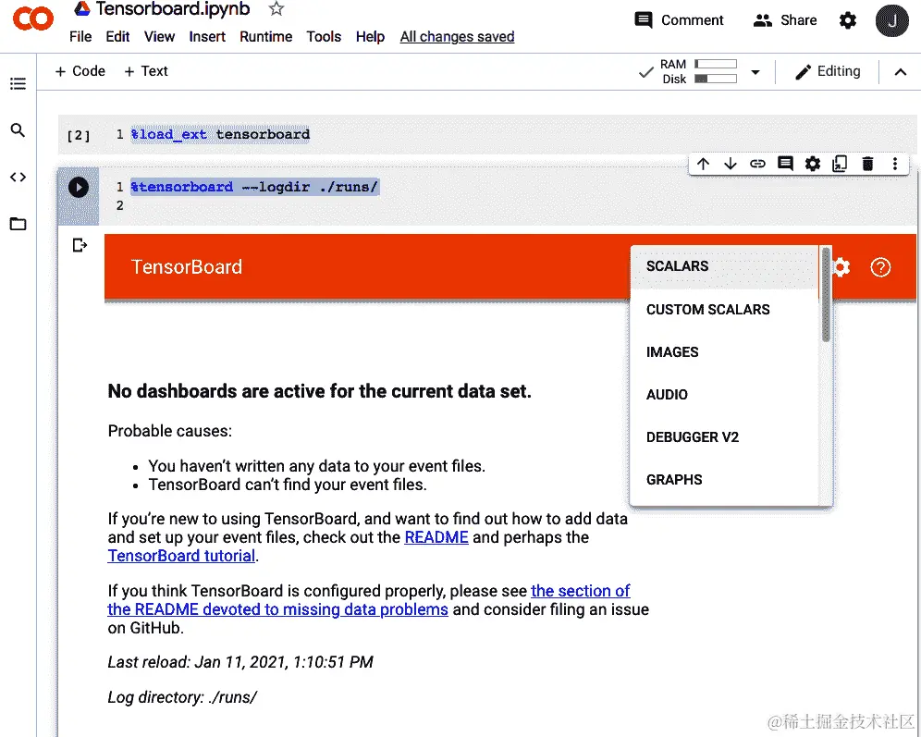921x737 pixels.
Task: Click All changes saved link
Action: pos(457,36)
